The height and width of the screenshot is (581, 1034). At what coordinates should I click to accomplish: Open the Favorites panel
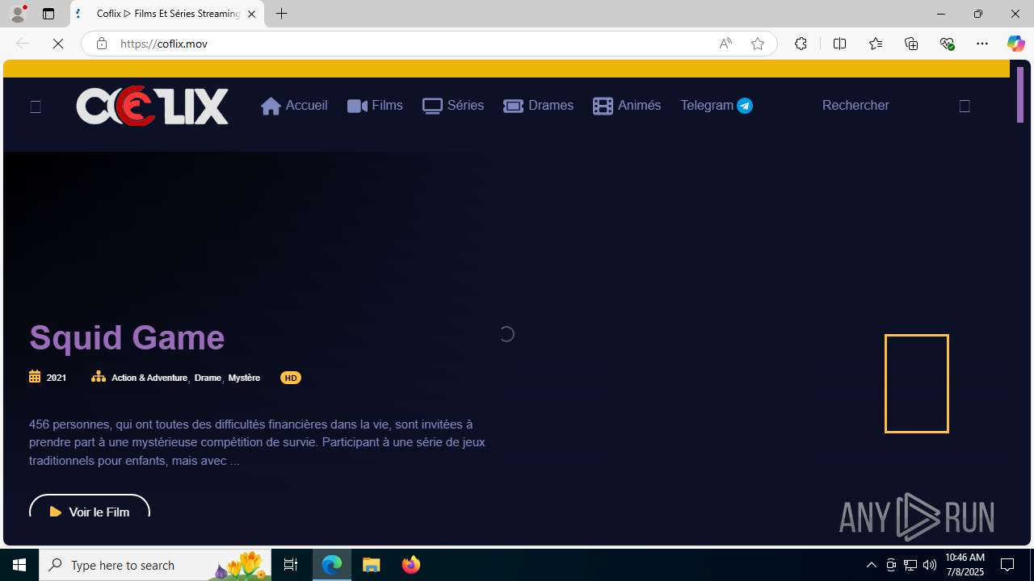click(x=875, y=44)
